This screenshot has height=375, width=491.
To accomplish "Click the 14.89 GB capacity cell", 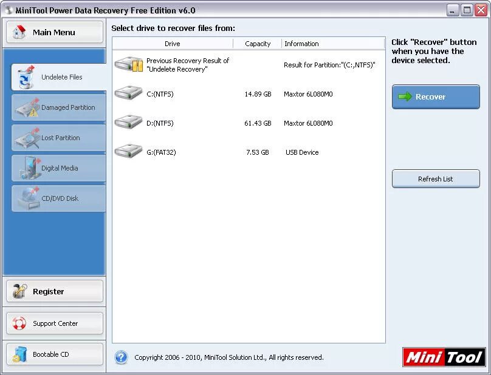I will point(258,94).
